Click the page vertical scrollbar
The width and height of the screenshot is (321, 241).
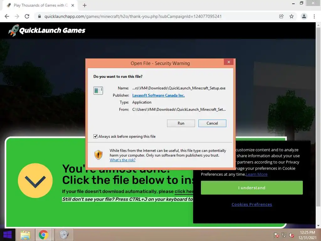pos(318,117)
